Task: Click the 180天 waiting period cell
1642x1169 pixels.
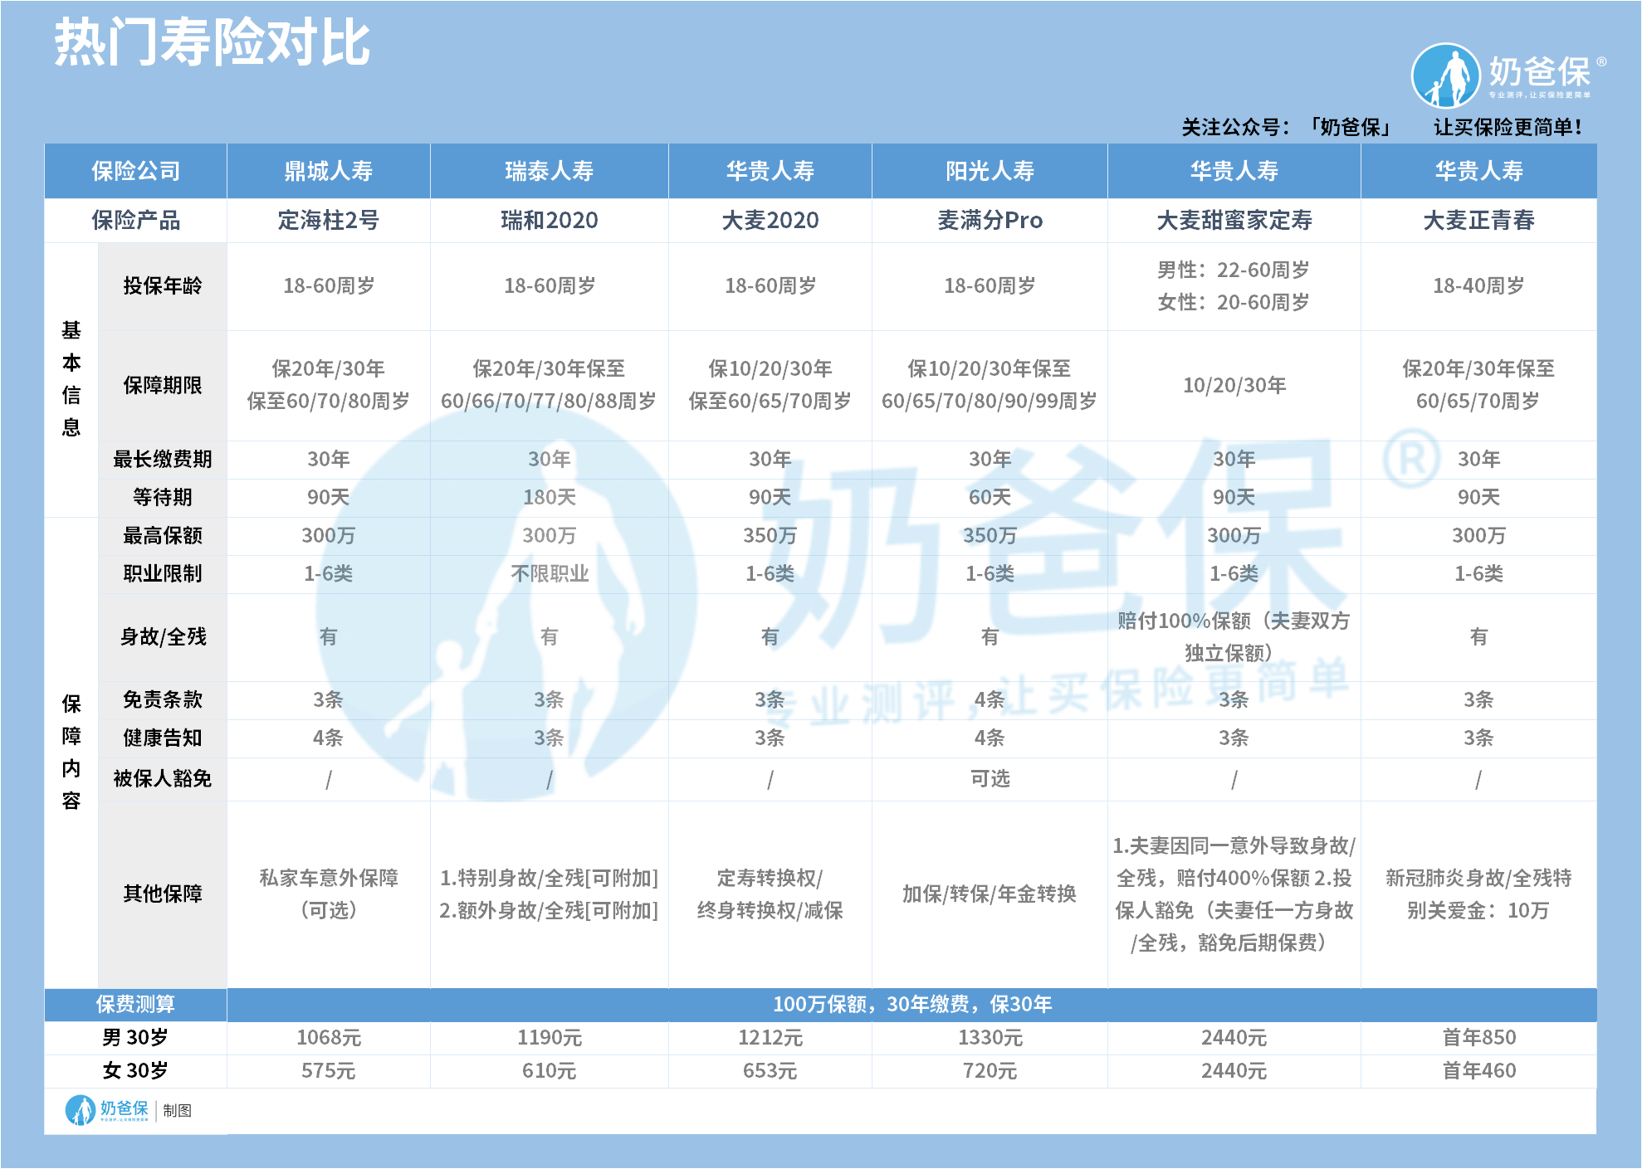Action: (550, 497)
